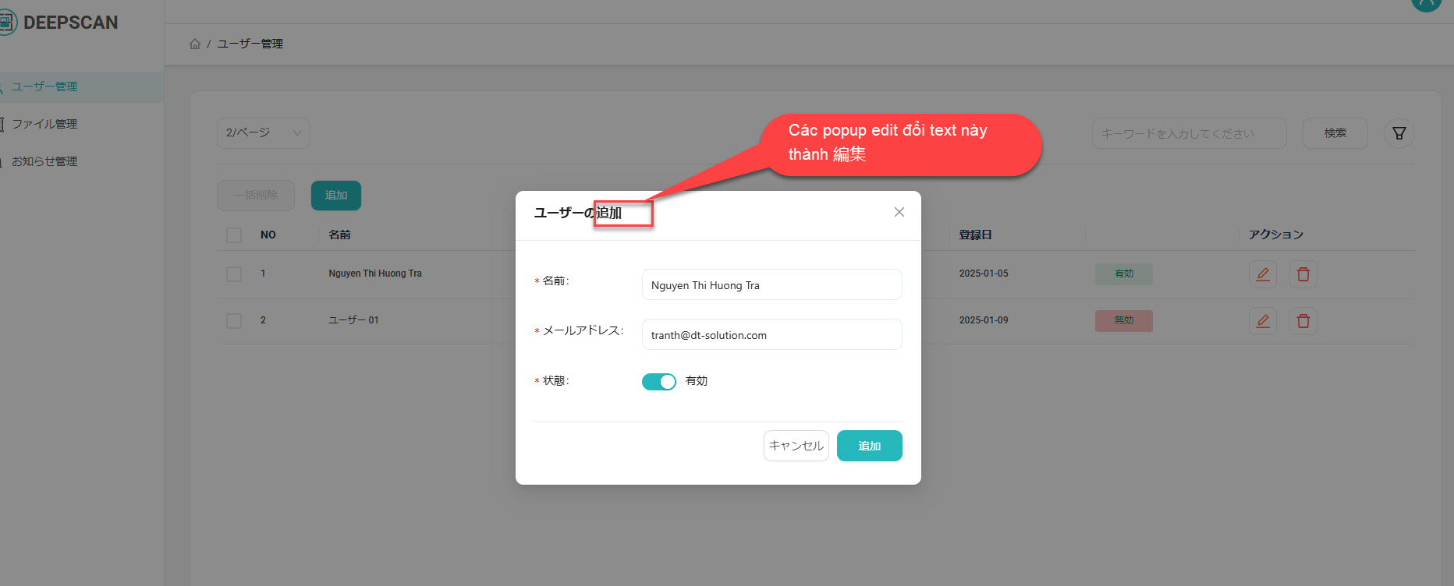Image resolution: width=1454 pixels, height=586 pixels.
Task: Select ユーザー管理 in the sidebar
Action: pyautogui.click(x=44, y=86)
